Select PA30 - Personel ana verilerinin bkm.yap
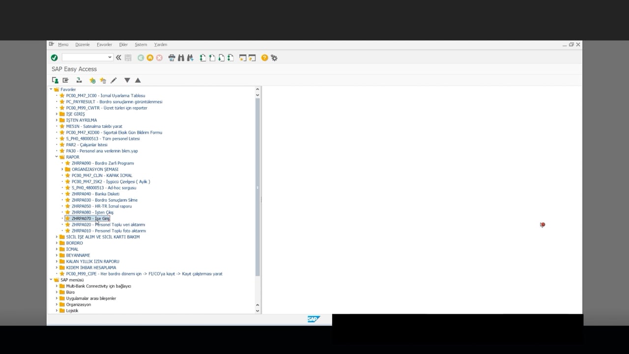Screen dimensions: 629x354 point(102,151)
